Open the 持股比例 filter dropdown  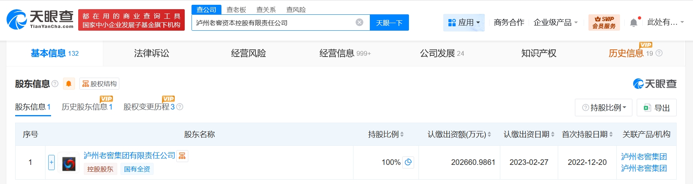tap(604, 108)
